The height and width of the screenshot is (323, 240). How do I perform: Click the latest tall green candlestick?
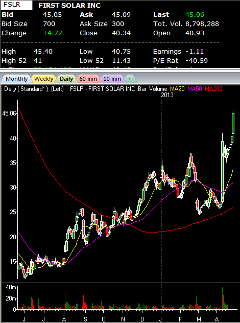click(x=233, y=124)
